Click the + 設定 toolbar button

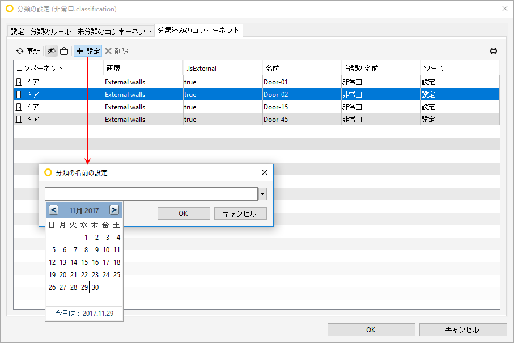pos(88,51)
